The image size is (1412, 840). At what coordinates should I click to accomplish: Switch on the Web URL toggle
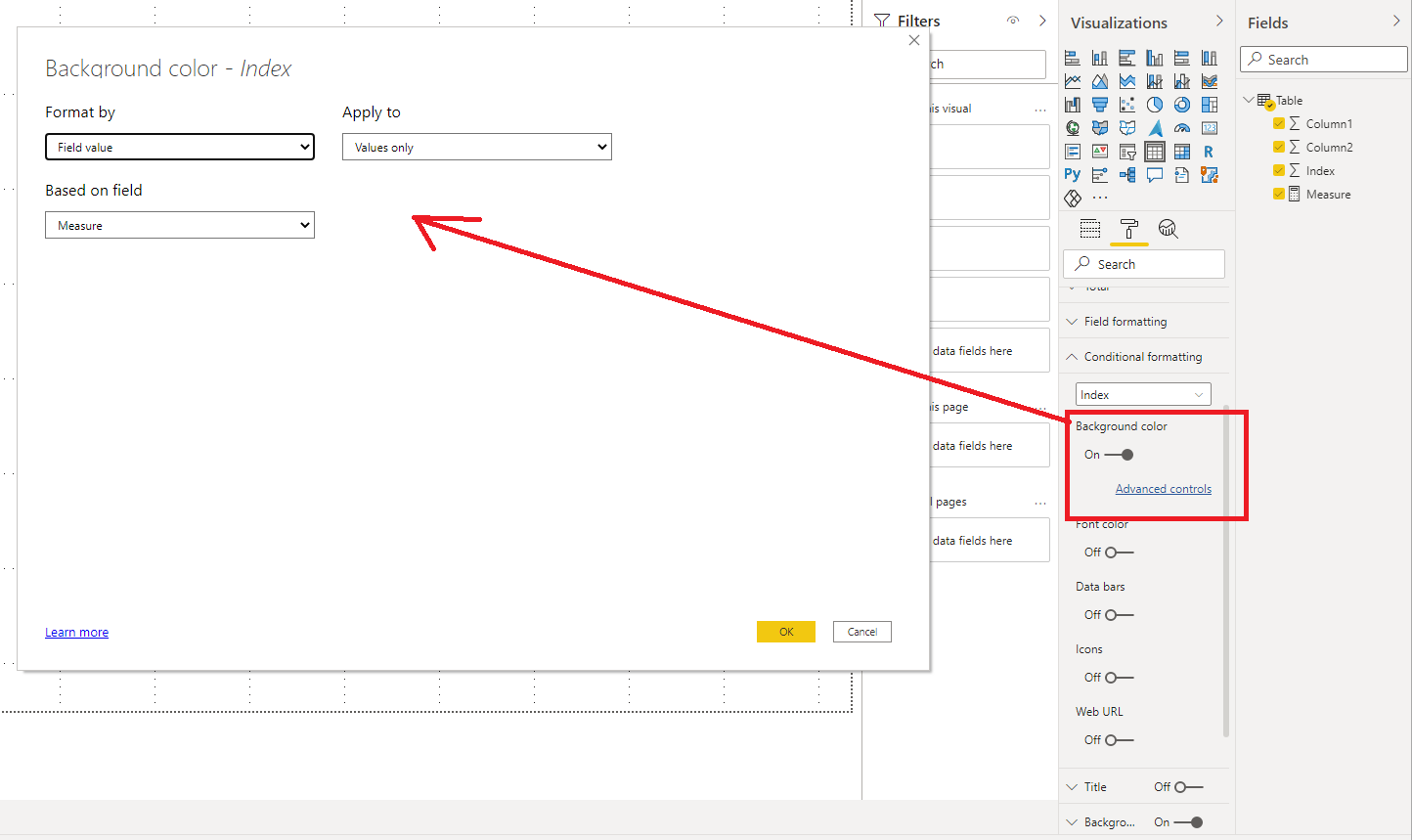[x=1119, y=740]
